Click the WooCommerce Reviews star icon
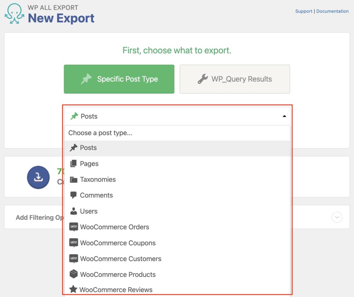The image size is (354, 297). pyautogui.click(x=74, y=290)
